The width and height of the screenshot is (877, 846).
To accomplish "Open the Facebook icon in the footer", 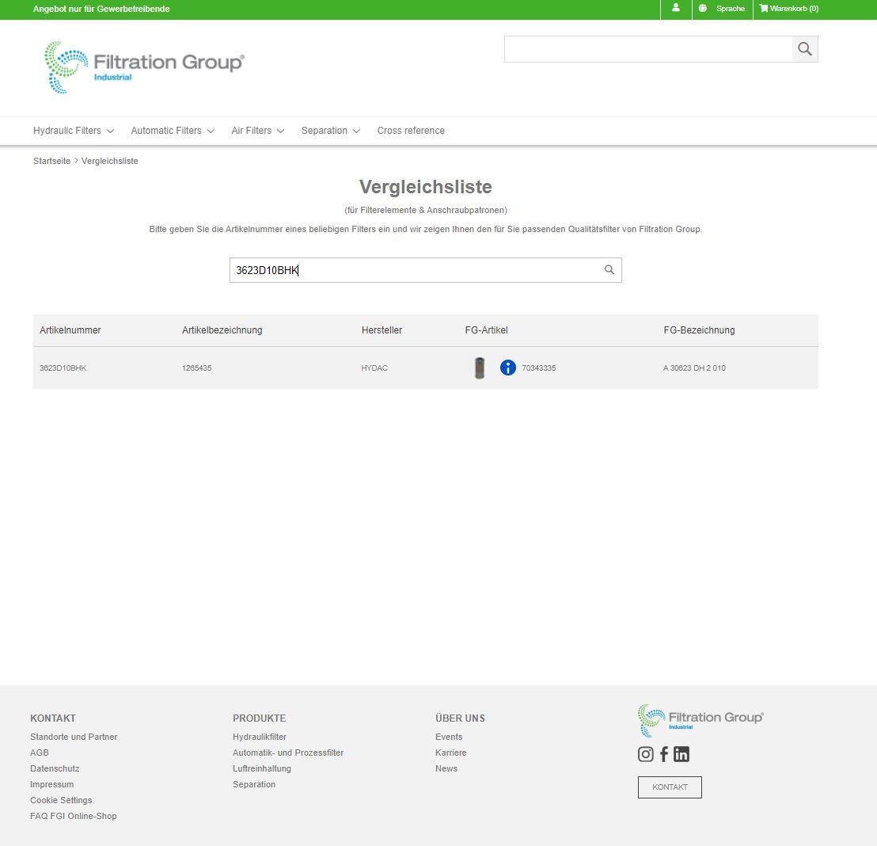I will [663, 753].
